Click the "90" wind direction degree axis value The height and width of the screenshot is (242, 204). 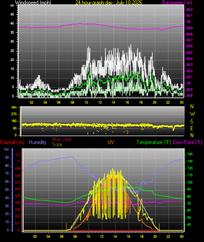click(15, 128)
